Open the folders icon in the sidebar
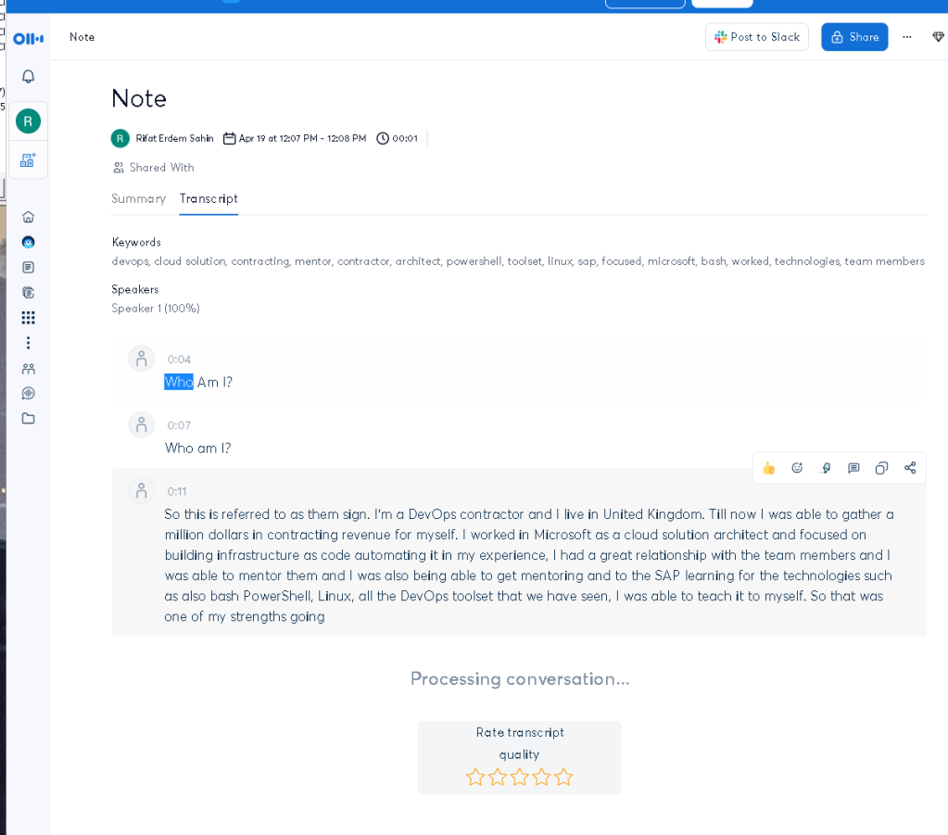This screenshot has width=948, height=835. pos(29,418)
